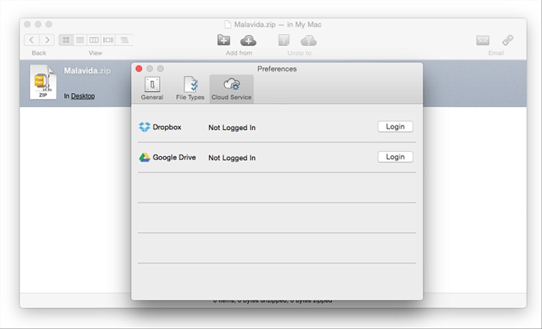This screenshot has width=542, height=329.
Task: Click the Dropbox service label
Action: (x=167, y=127)
